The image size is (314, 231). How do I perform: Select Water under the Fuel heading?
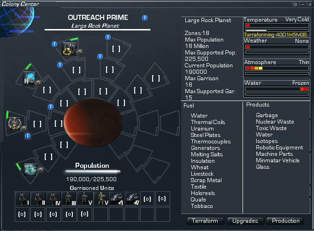pos(199,116)
